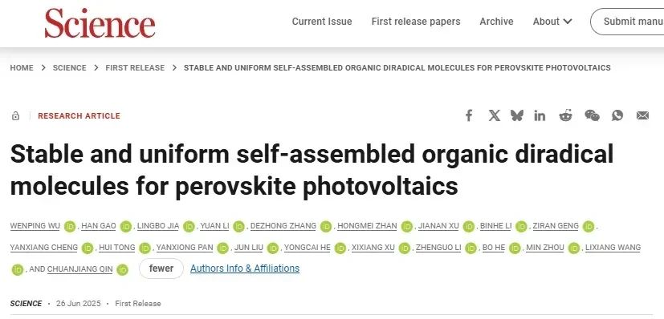
Task: Go to Science logo homepage
Action: pyautogui.click(x=100, y=23)
